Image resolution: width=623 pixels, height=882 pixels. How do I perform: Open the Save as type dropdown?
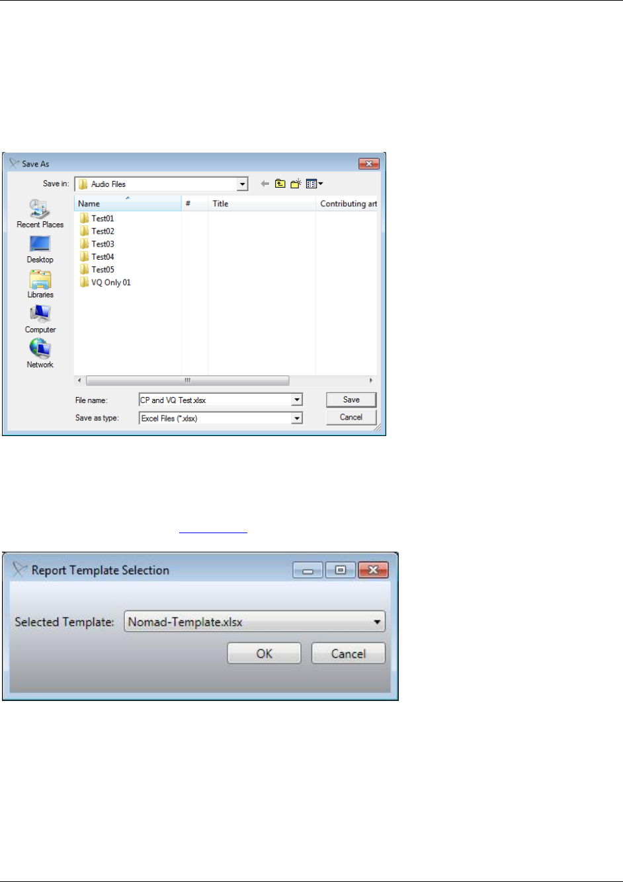click(x=297, y=418)
